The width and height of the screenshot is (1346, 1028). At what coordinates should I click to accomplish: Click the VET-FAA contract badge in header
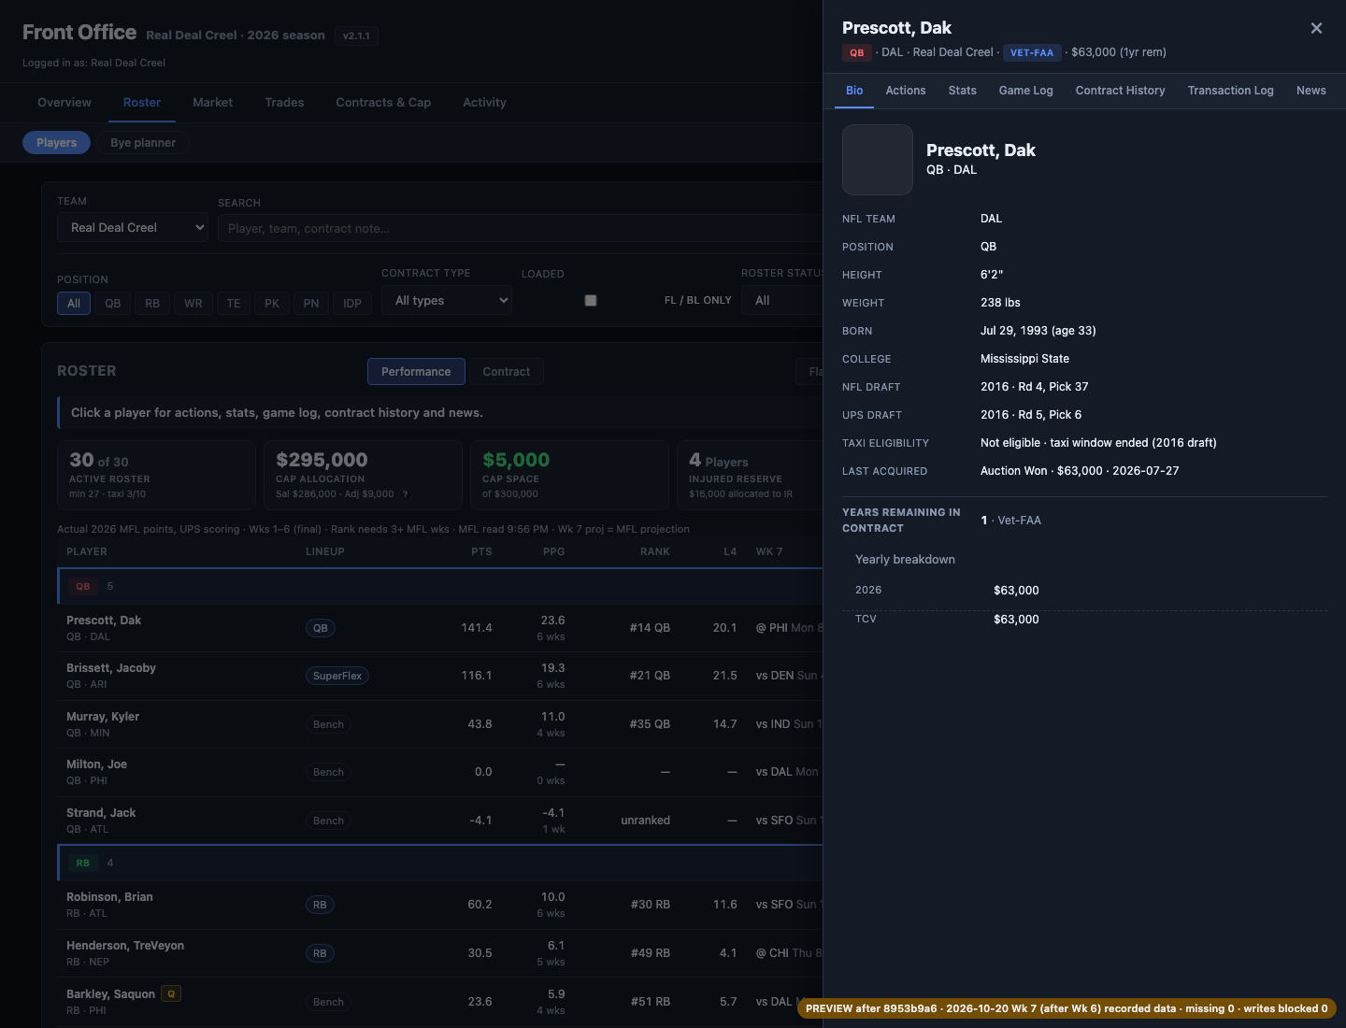(1032, 52)
